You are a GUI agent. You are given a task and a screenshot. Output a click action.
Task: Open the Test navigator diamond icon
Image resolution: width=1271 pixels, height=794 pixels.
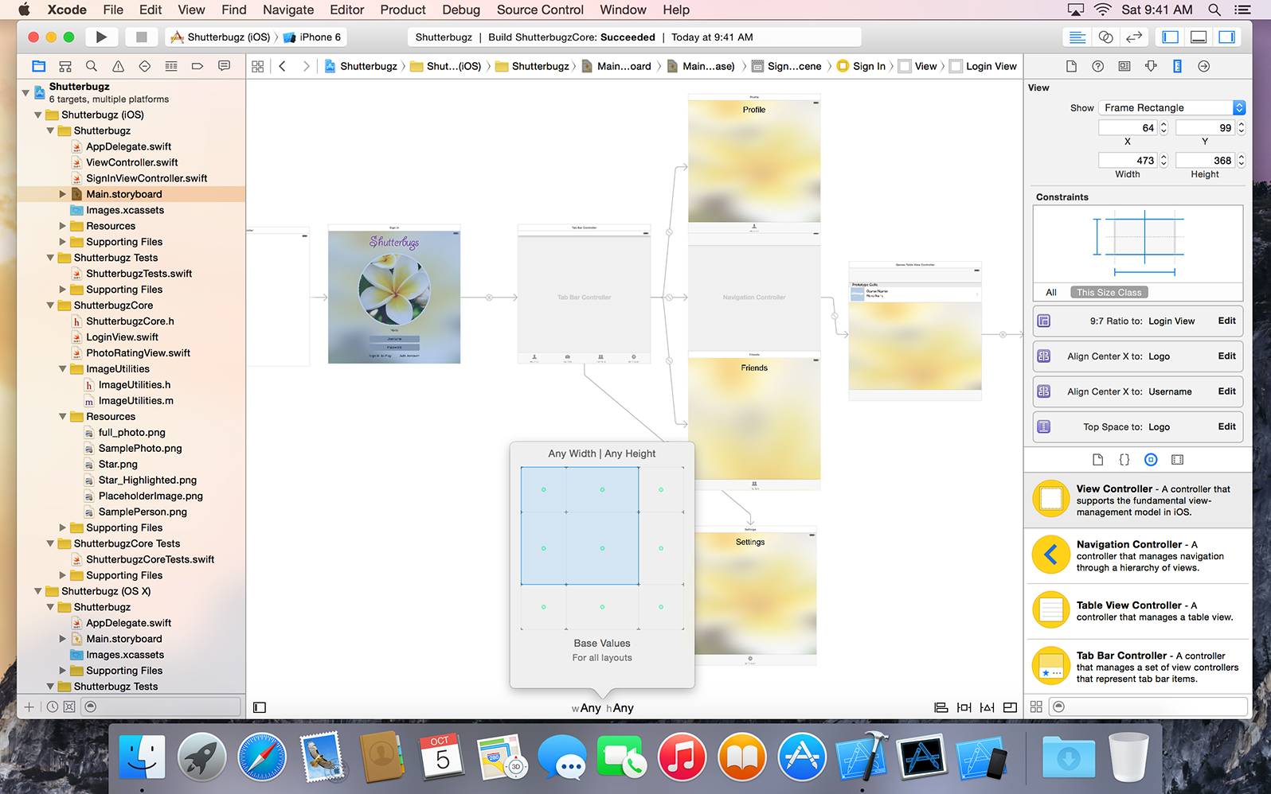tap(144, 66)
